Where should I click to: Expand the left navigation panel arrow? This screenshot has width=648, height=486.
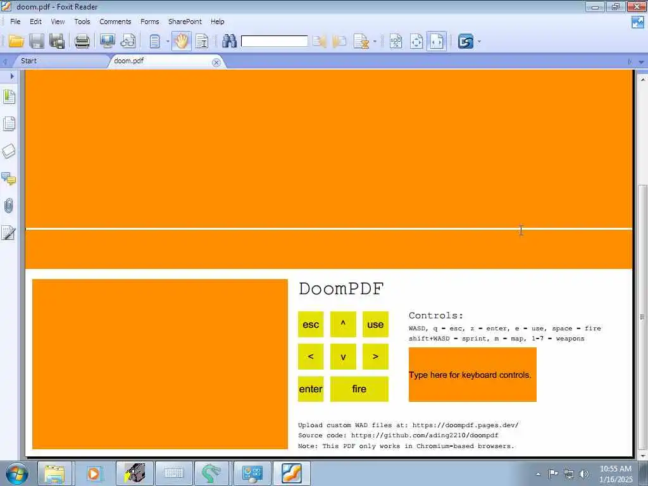[12, 76]
